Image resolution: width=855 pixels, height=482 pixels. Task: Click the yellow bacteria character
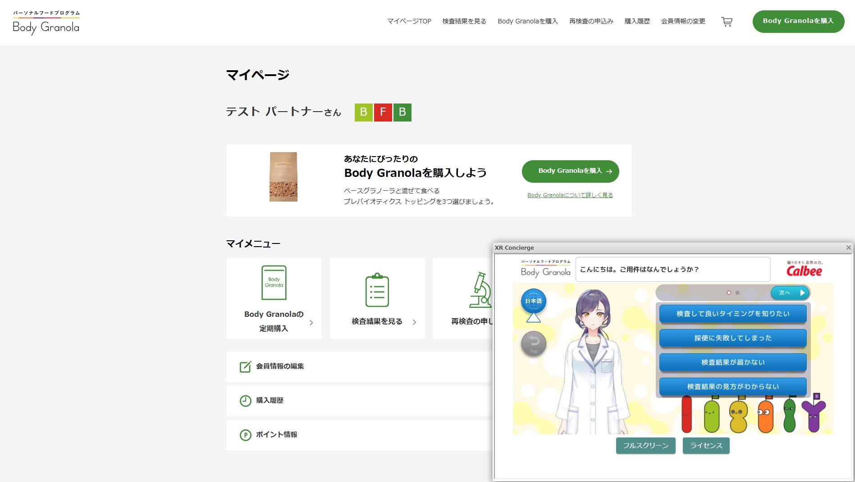click(x=739, y=416)
